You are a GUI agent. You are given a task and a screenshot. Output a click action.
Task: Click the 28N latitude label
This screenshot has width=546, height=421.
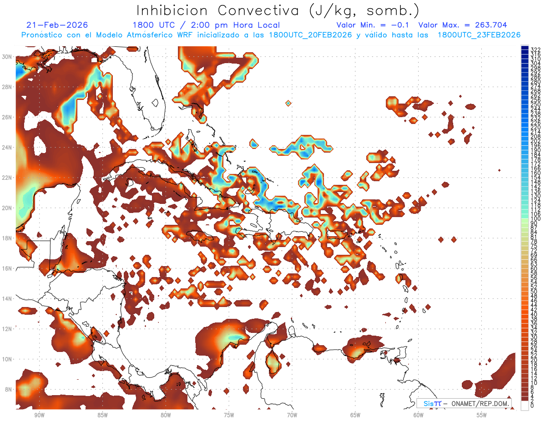coord(7,87)
